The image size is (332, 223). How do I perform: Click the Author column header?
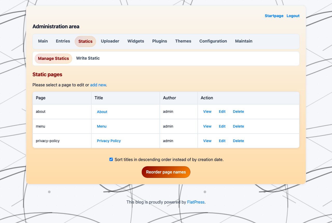179,98
